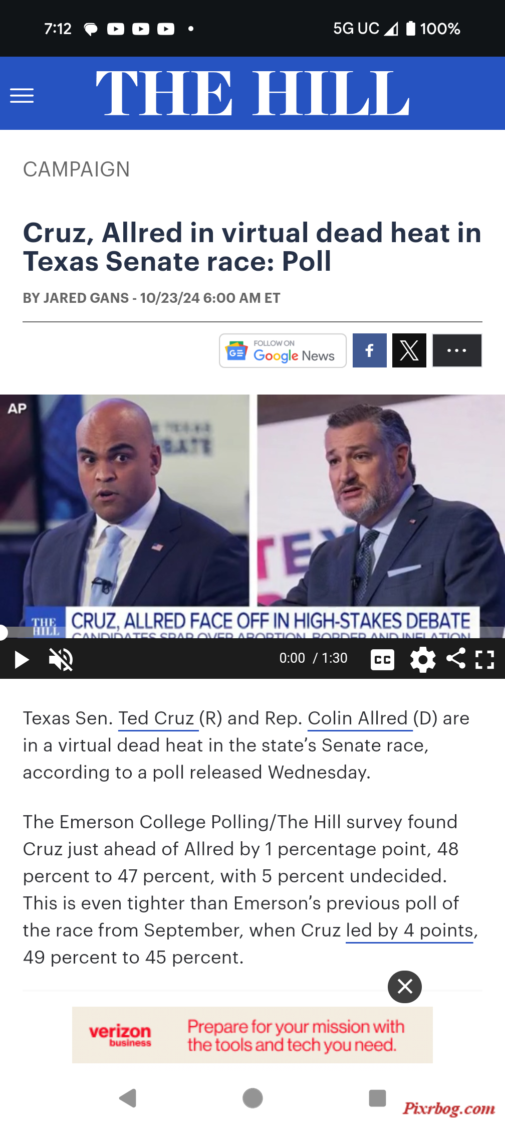Share article on X

pos(409,350)
